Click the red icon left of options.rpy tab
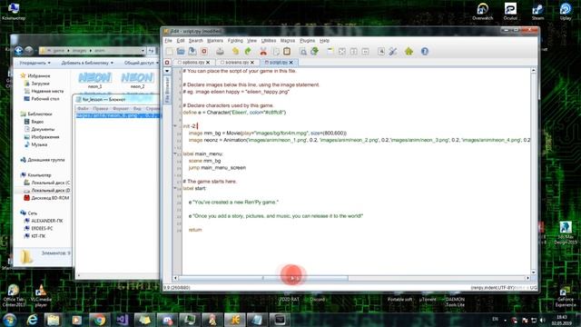 167,63
